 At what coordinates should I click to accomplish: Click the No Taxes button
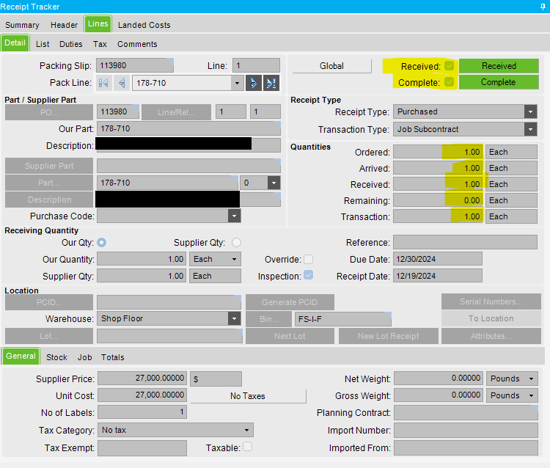coord(248,396)
